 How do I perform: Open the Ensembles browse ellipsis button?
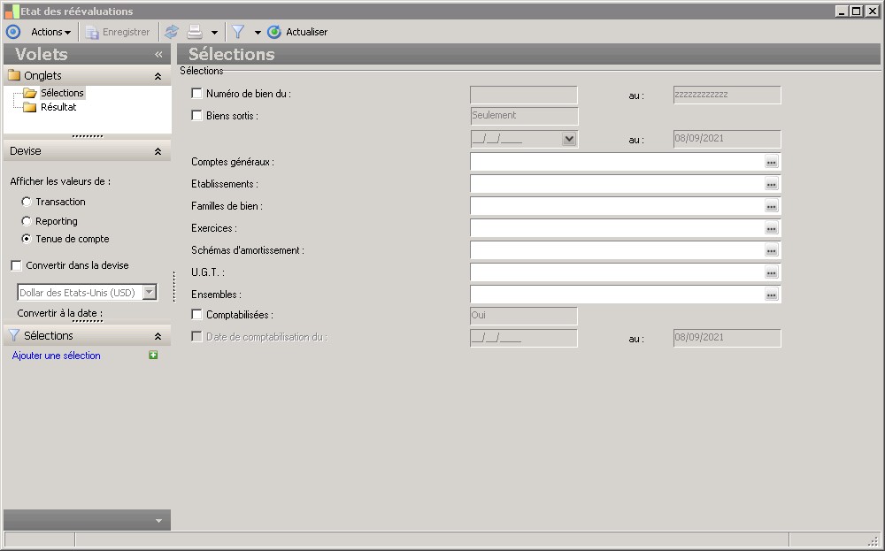772,295
